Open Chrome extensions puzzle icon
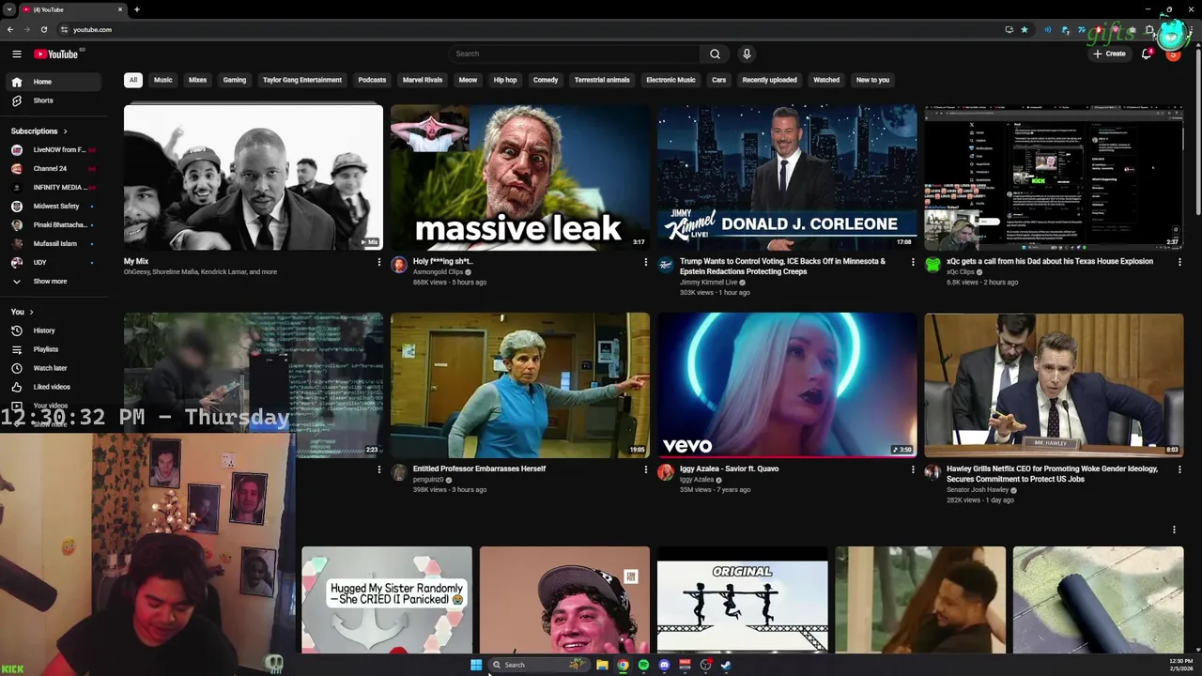Screen dimensions: 1202x676 (x=1148, y=30)
